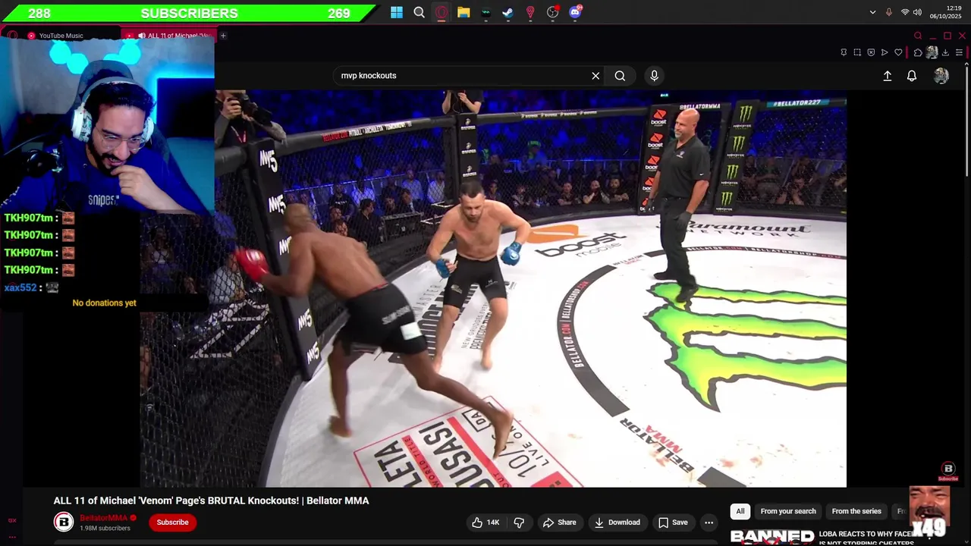
Task: Open YouTube account avatar menu
Action: 941,76
